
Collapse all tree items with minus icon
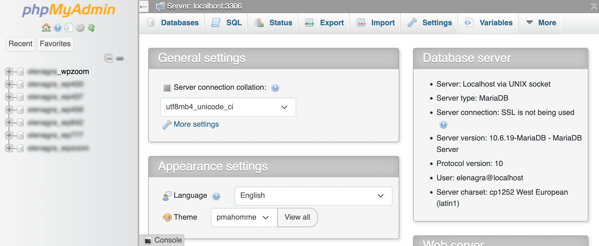click(109, 58)
